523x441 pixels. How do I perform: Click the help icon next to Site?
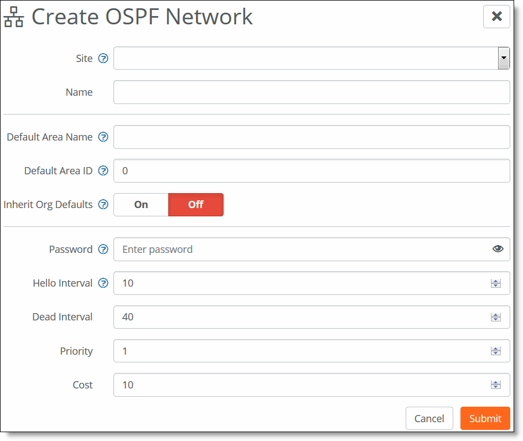click(103, 59)
